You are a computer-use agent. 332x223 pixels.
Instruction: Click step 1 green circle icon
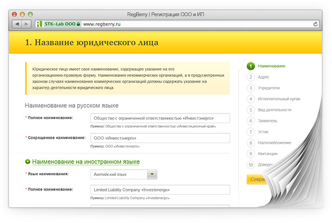251,66
